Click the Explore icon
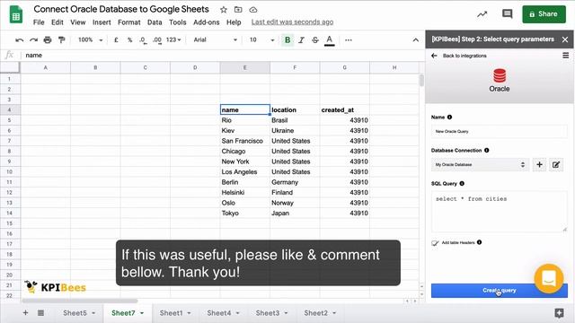This screenshot has width=575, height=323. coord(559,313)
